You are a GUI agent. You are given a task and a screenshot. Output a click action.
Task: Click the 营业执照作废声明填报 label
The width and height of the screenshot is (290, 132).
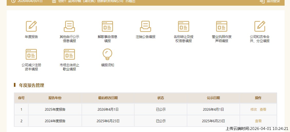pos(222,39)
